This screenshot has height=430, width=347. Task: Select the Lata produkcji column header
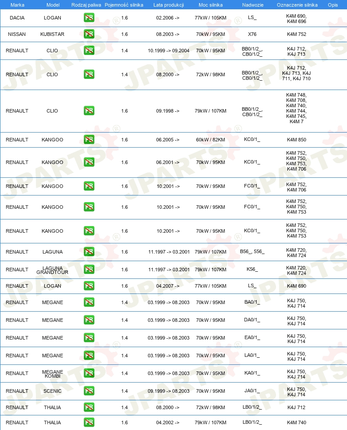coord(169,5)
